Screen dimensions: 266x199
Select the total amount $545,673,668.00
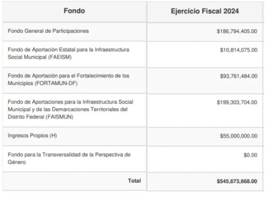(x=236, y=181)
